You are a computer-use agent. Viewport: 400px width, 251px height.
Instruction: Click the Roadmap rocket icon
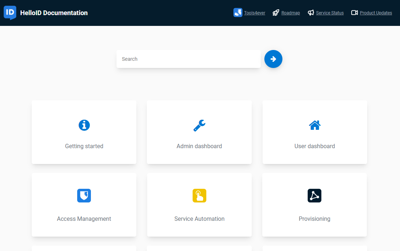pos(276,13)
